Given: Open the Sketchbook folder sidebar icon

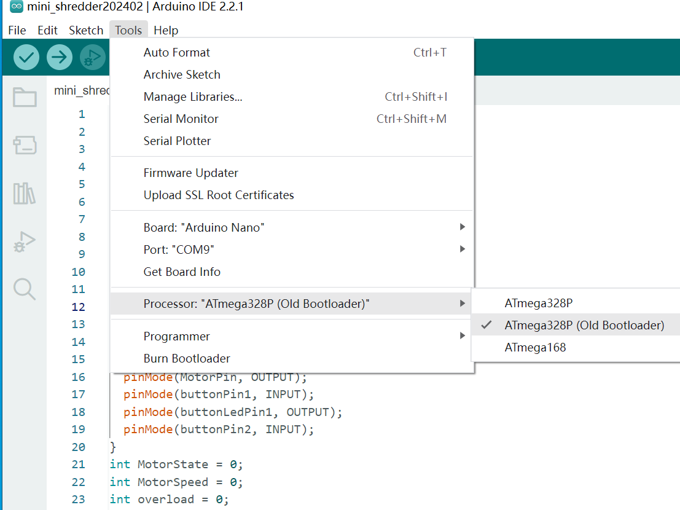Looking at the screenshot, I should click(25, 97).
